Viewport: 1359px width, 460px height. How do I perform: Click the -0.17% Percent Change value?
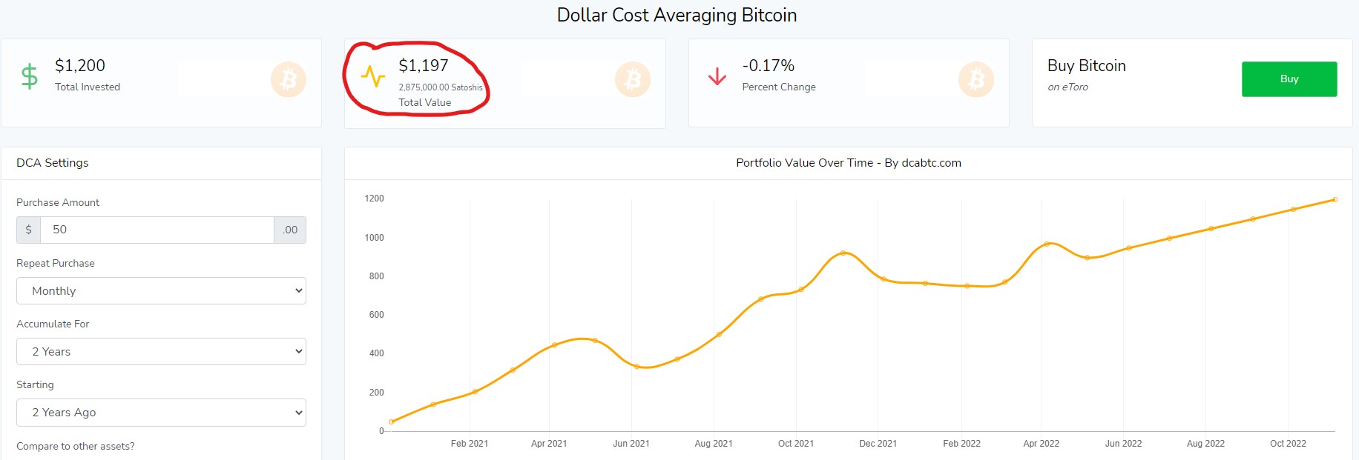(x=768, y=66)
